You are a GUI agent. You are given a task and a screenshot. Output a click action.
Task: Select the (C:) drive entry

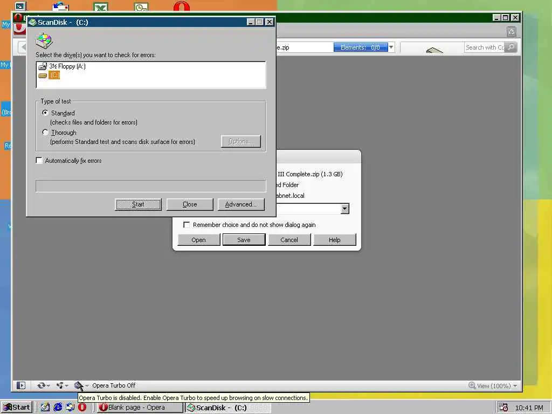tap(49, 75)
